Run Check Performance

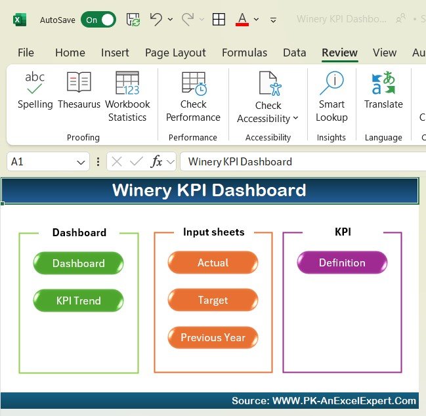coord(193,97)
